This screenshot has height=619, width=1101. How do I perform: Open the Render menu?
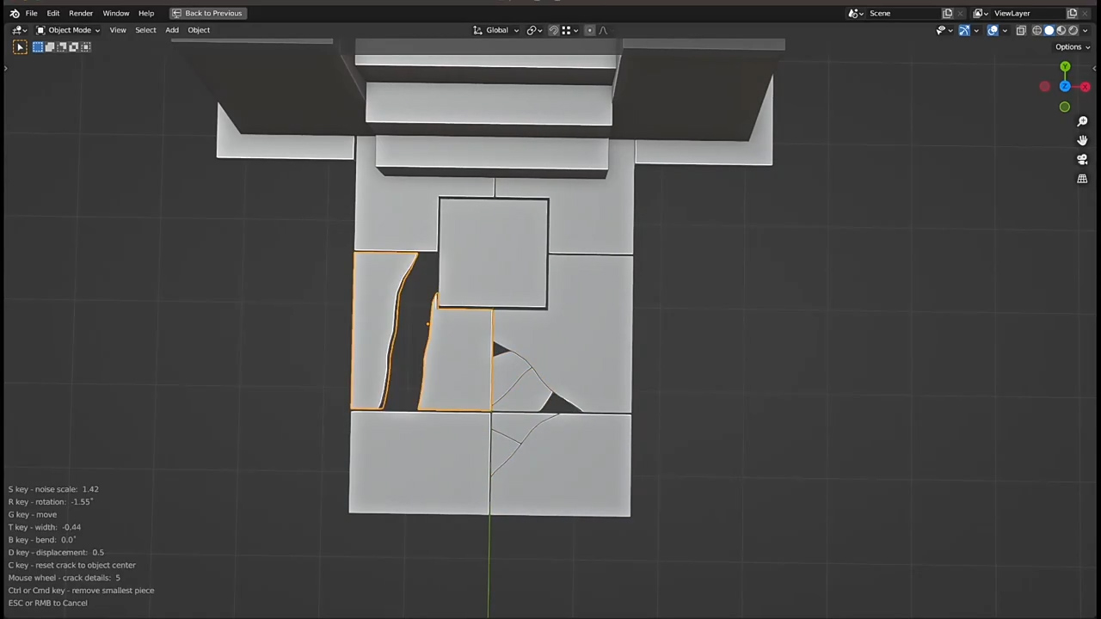point(81,13)
